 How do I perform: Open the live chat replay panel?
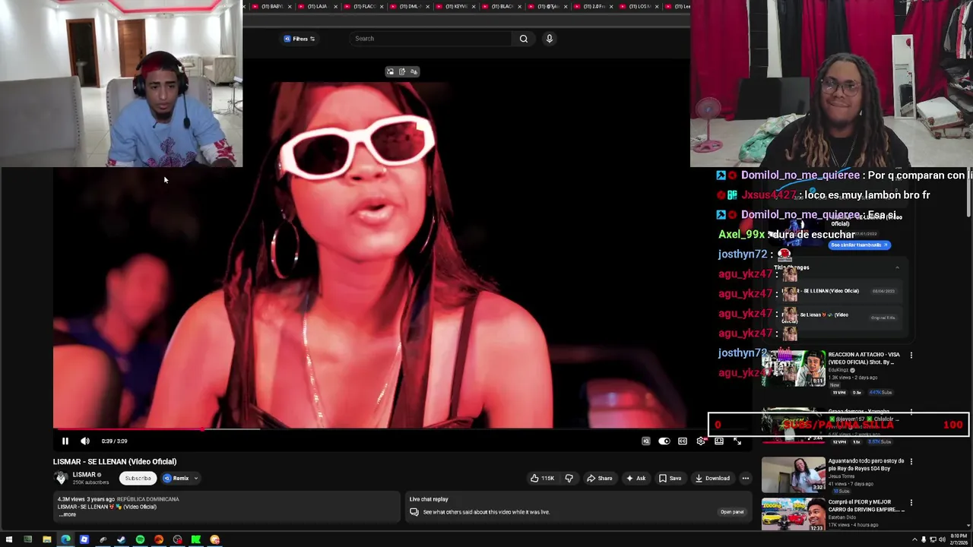pos(731,512)
